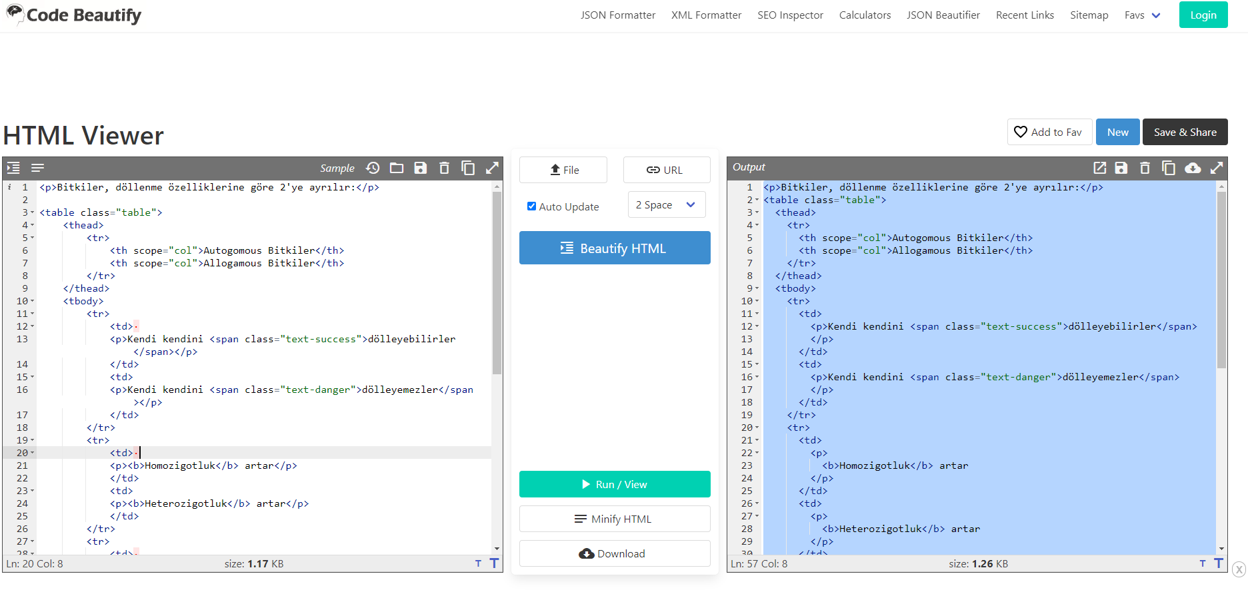Open the Sitemap link
Screen dimensions: 1248x592
coord(1089,15)
